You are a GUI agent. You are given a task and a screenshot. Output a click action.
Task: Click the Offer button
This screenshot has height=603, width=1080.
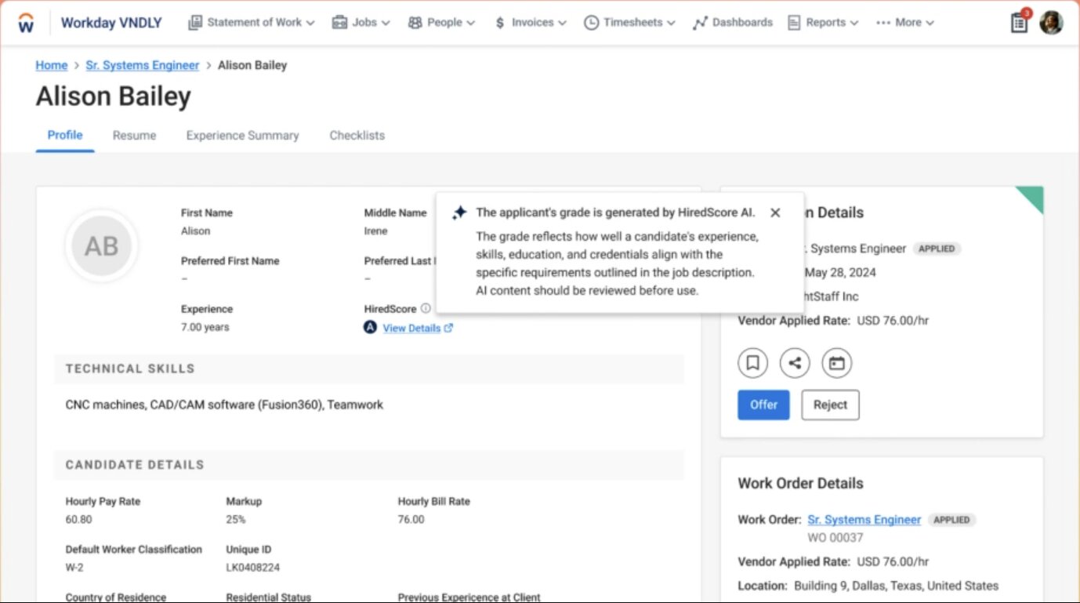(x=763, y=405)
